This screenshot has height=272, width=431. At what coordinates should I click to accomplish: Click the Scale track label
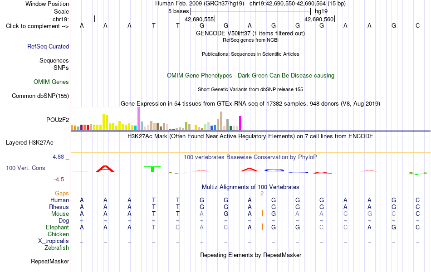point(61,11)
